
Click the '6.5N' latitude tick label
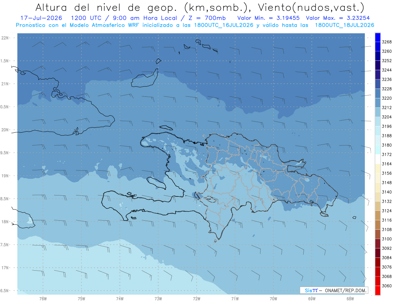click(5, 291)
